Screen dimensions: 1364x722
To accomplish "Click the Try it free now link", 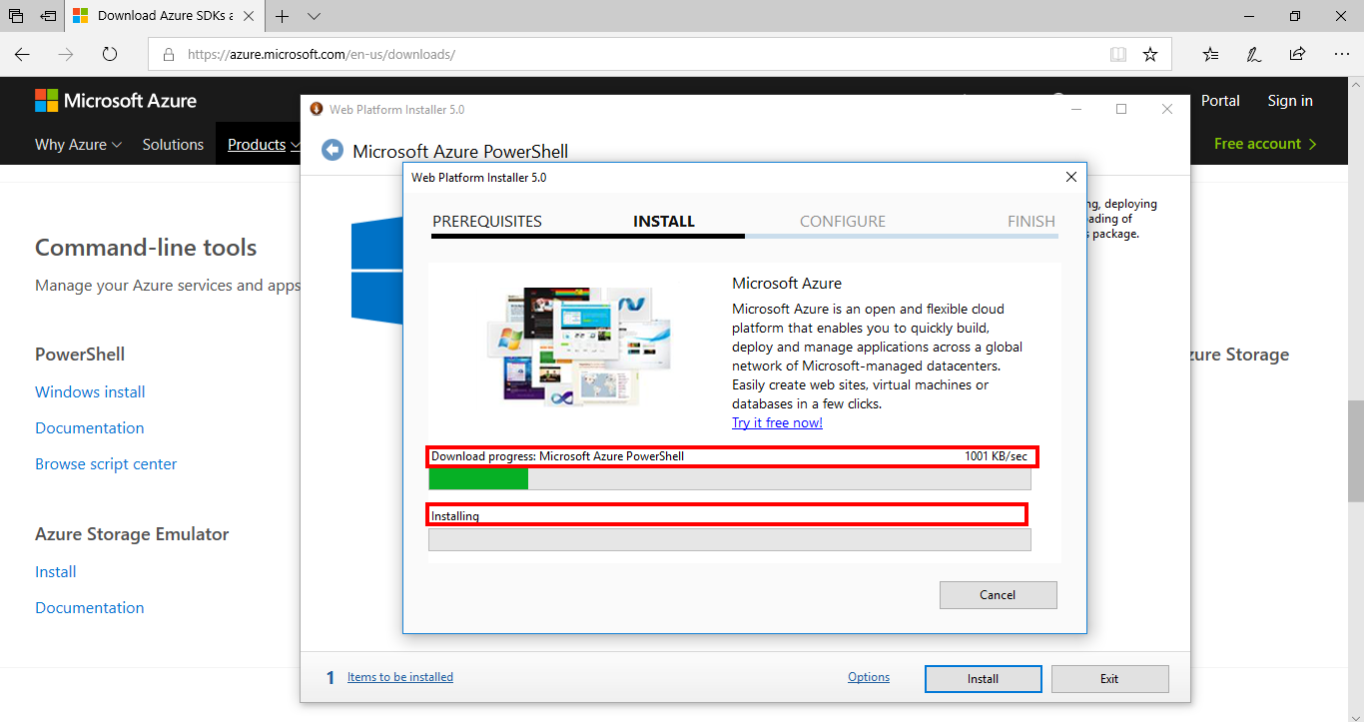I will click(777, 422).
